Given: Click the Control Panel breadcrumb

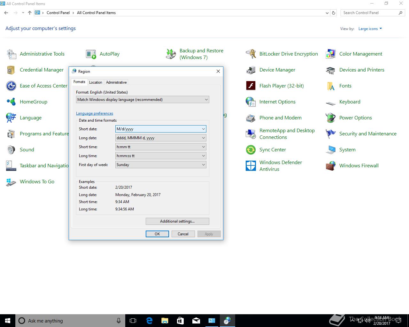Looking at the screenshot, I should point(58,13).
